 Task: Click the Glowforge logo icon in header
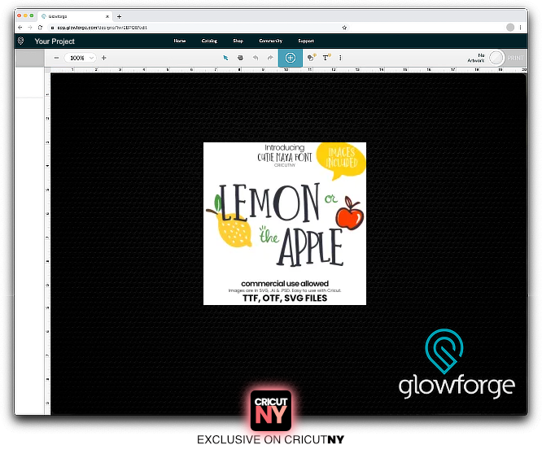pos(20,41)
